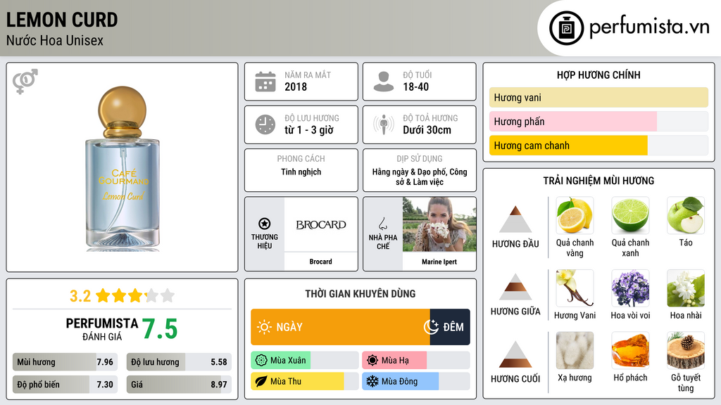
Task: Click the 'từ 1 - 3 giờ' value
Action: coord(308,130)
